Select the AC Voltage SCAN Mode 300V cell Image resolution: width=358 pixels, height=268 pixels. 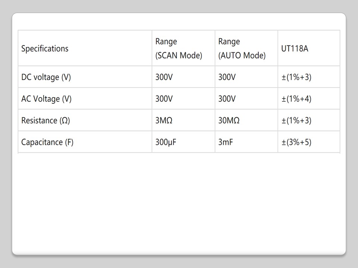(164, 99)
